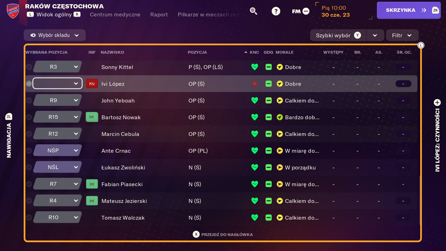Click the Skrzynka inbox button
Image resolution: width=446 pixels, height=251 pixels.
point(409,10)
